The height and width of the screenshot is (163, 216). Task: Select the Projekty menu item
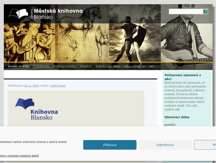click(x=86, y=67)
